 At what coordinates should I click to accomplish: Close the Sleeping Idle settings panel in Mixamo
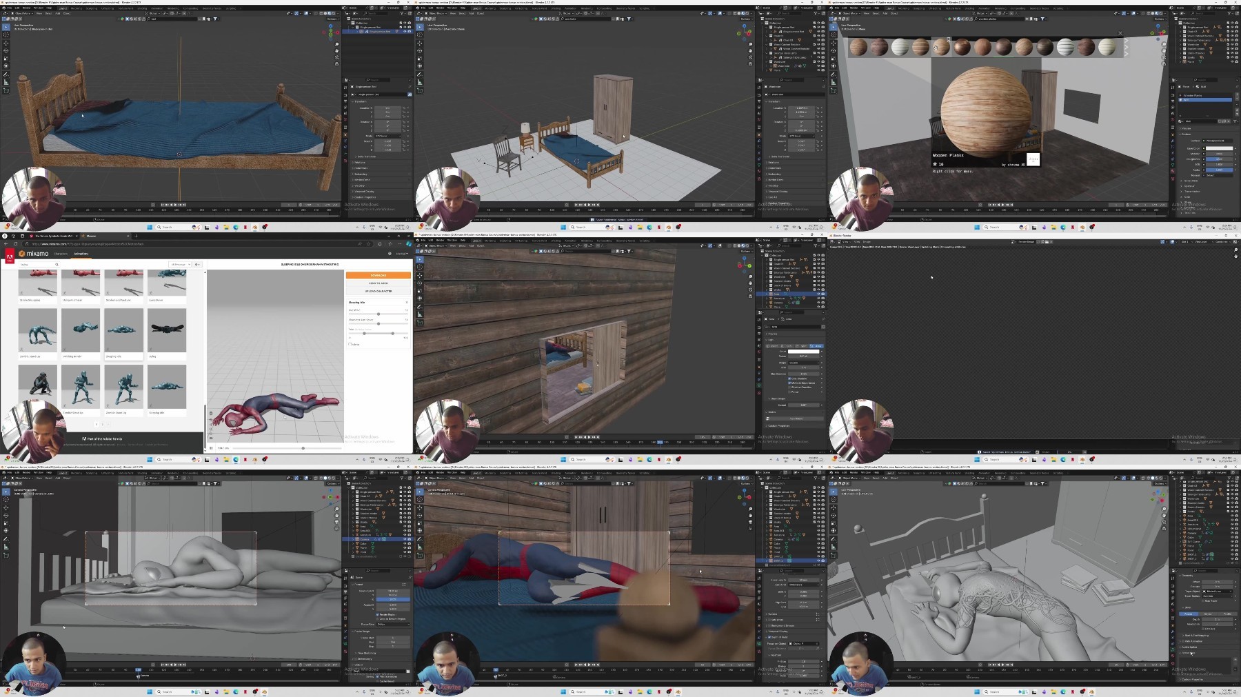407,302
